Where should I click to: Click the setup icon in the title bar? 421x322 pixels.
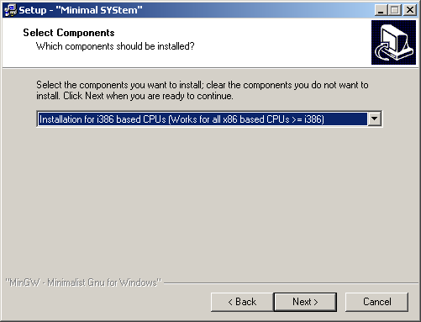point(11,10)
